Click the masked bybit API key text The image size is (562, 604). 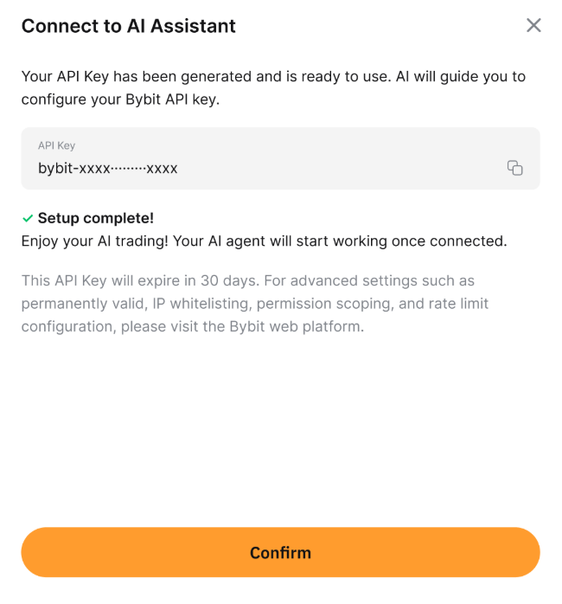point(107,169)
